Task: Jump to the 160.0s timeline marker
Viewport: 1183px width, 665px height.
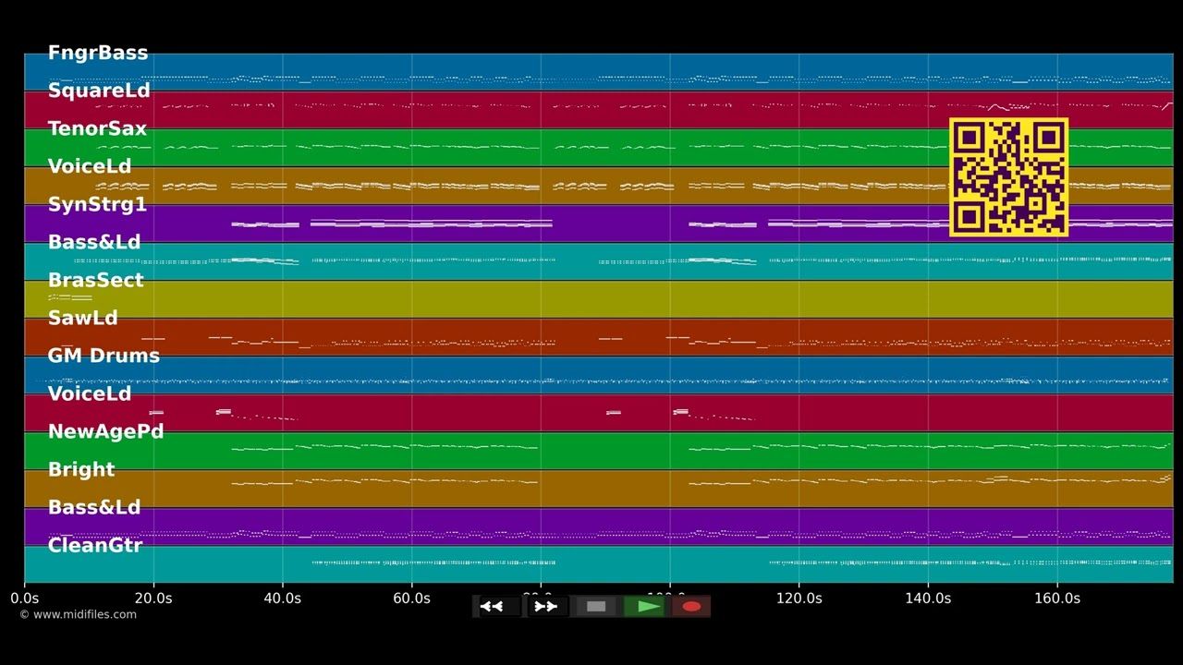Action: [1057, 598]
